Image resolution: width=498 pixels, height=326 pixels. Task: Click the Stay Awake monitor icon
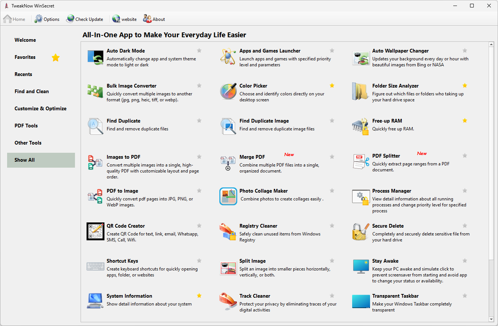(361, 267)
